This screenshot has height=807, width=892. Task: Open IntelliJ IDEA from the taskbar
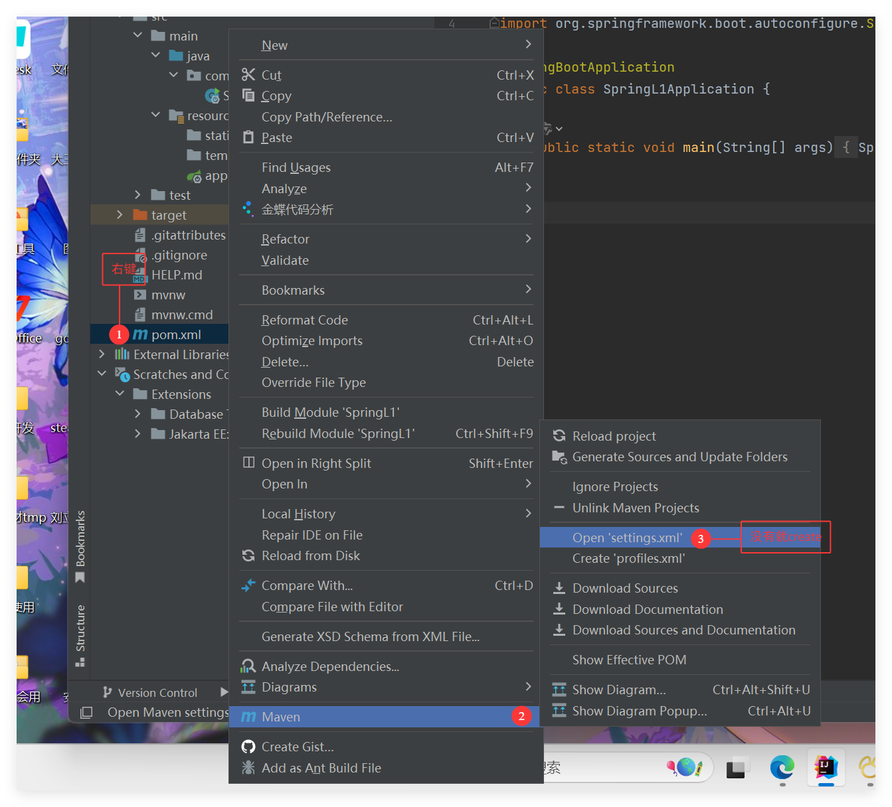point(826,767)
